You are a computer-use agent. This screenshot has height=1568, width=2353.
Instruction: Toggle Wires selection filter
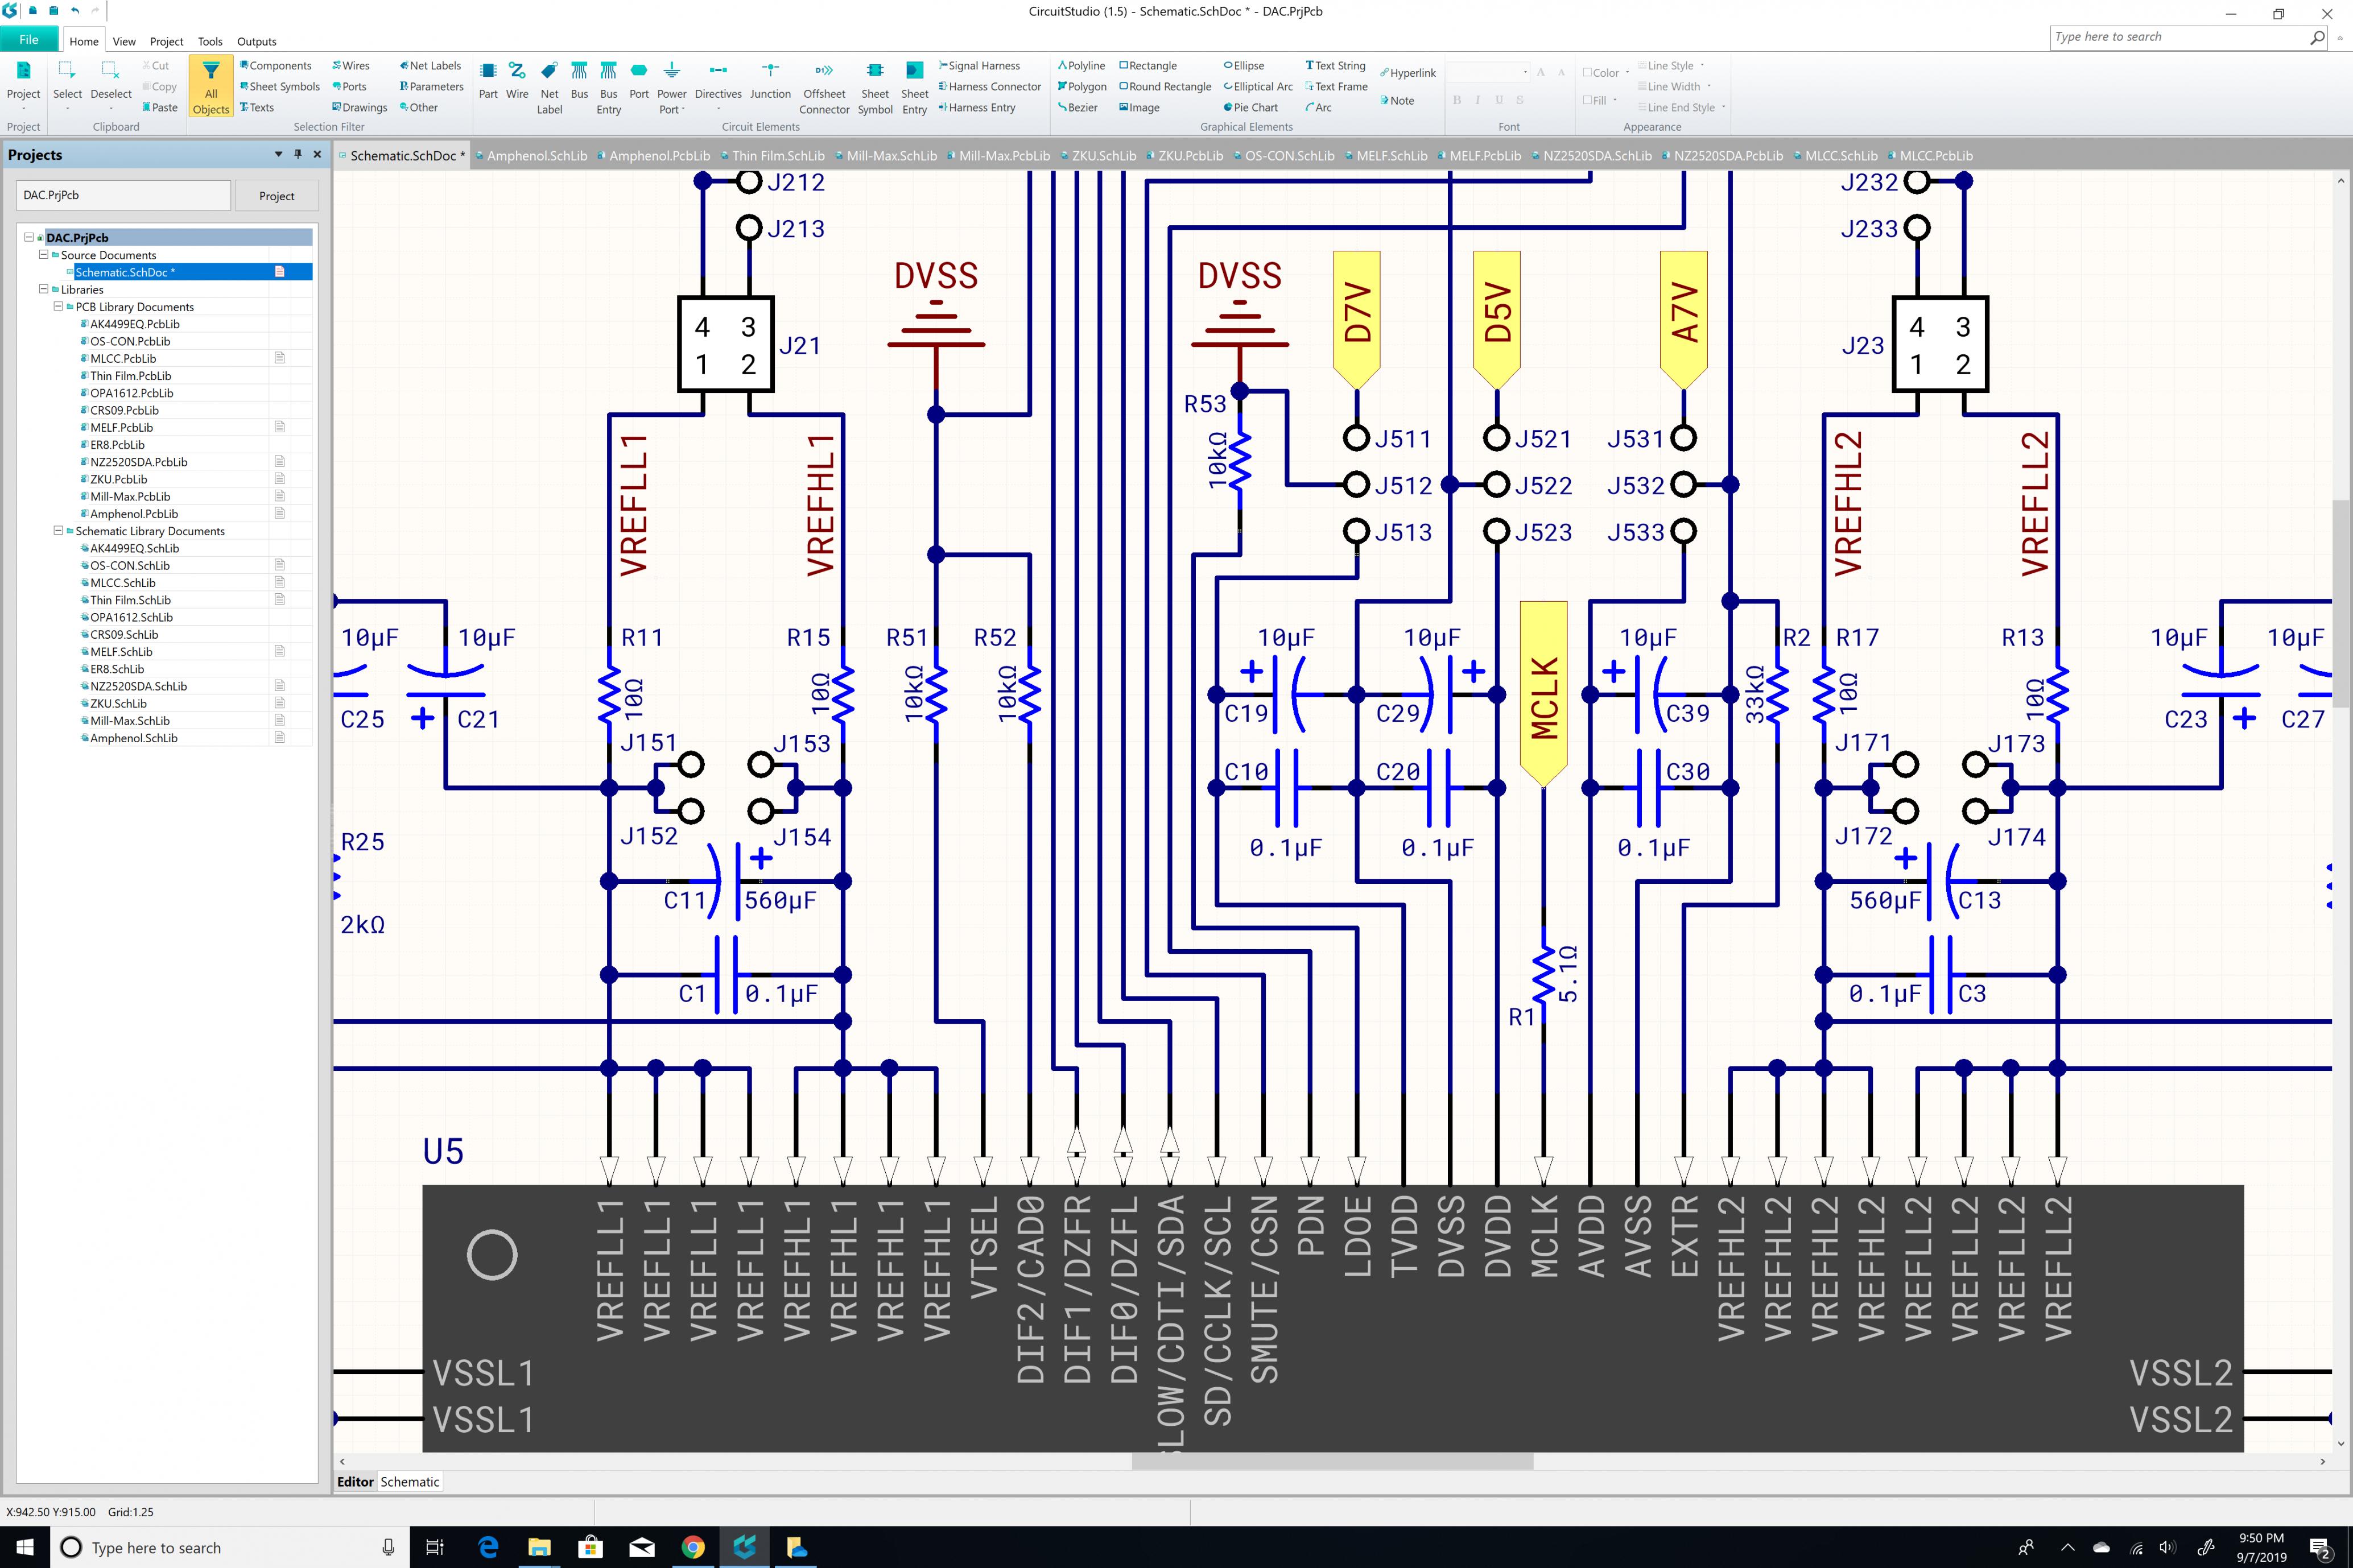[x=351, y=66]
